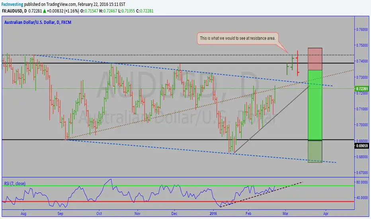Select the dull green lower target rectangle
Image resolution: width=371 pixels, height=219 pixels.
[315, 152]
